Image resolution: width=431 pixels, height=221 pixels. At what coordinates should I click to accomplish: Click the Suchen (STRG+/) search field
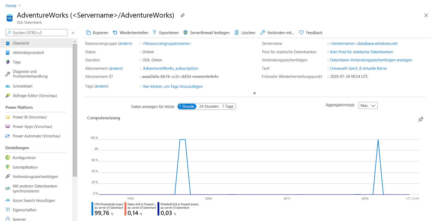pos(36,33)
